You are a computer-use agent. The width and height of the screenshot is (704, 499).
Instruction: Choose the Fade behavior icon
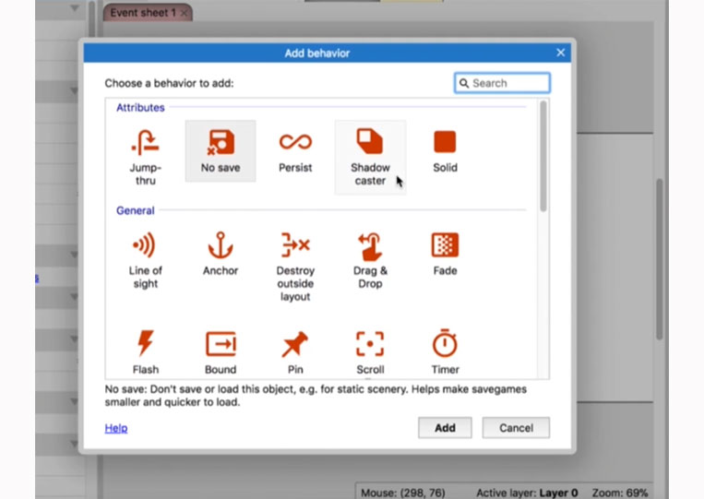445,245
